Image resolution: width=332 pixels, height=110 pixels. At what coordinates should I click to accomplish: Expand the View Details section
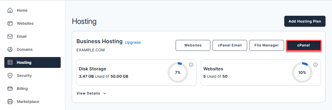pyautogui.click(x=88, y=93)
